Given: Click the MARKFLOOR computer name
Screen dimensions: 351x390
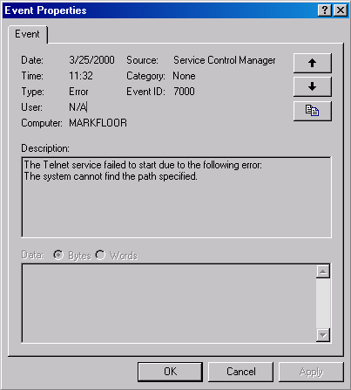Looking at the screenshot, I should coord(98,123).
